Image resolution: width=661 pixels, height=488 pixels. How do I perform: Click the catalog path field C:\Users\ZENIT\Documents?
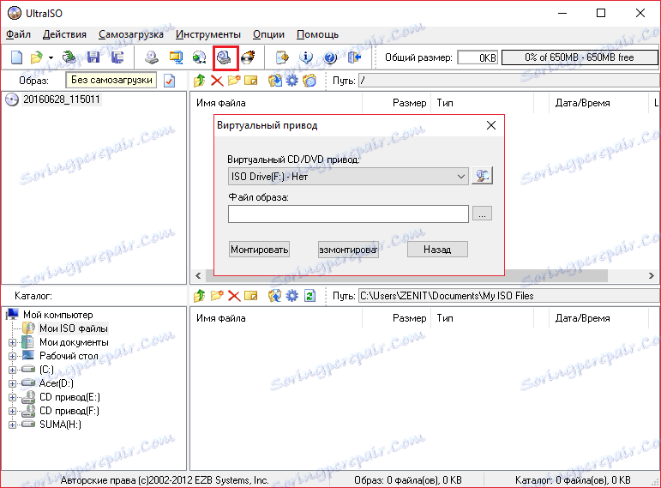[508, 296]
